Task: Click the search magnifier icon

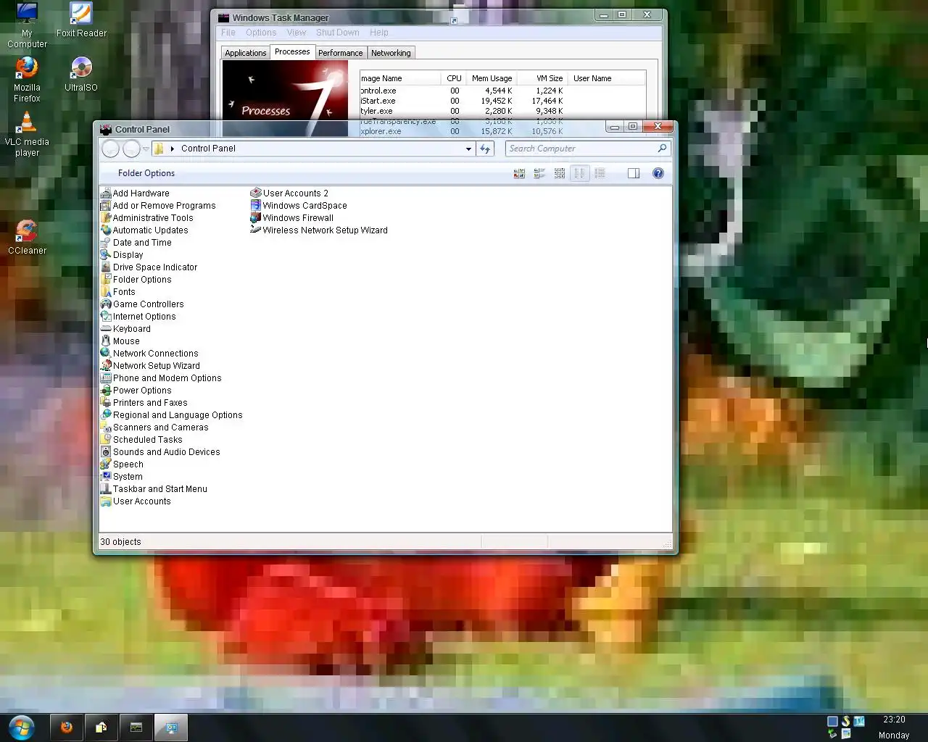Action: 662,149
